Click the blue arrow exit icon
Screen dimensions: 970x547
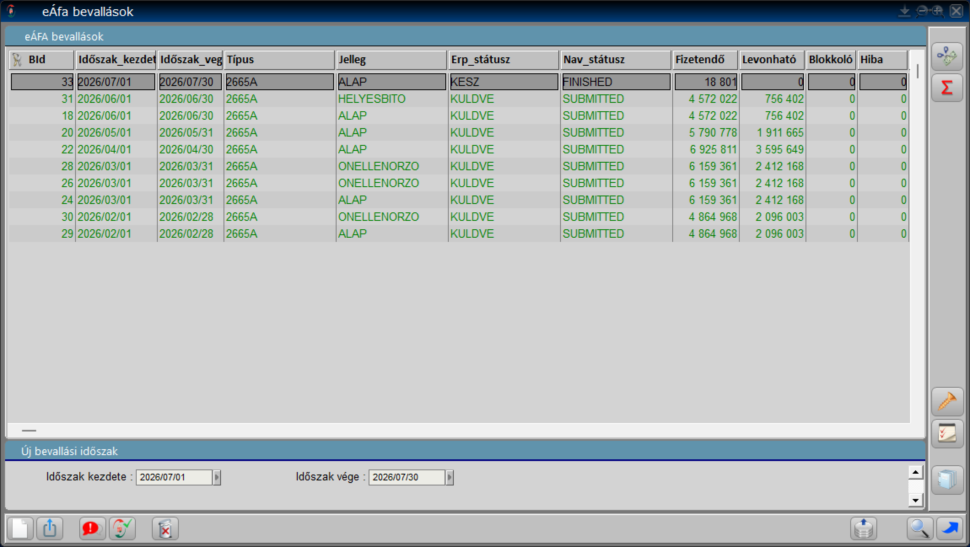click(950, 528)
